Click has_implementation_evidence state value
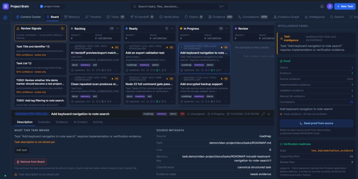358x179 pixels. pyautogui.click(x=332, y=151)
